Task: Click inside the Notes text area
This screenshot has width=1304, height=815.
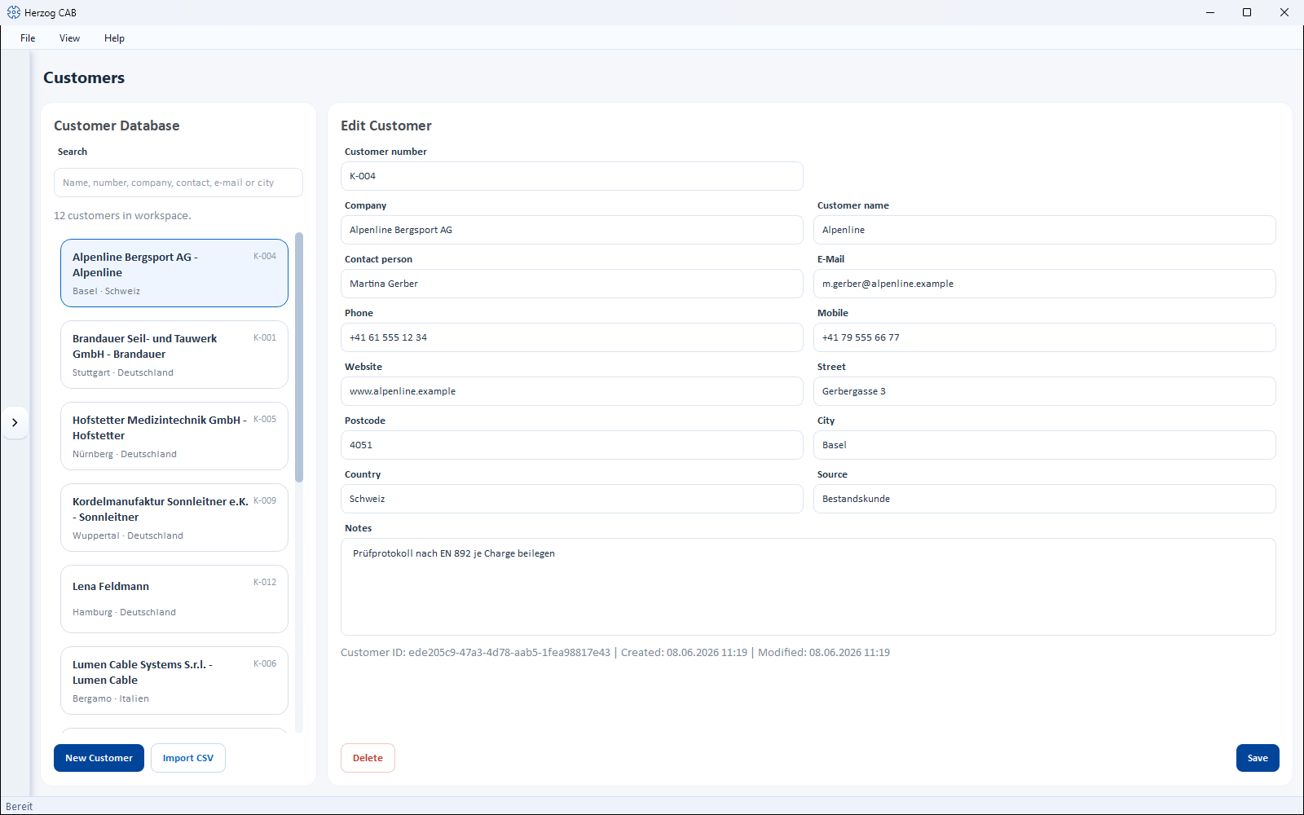Action: 808,587
